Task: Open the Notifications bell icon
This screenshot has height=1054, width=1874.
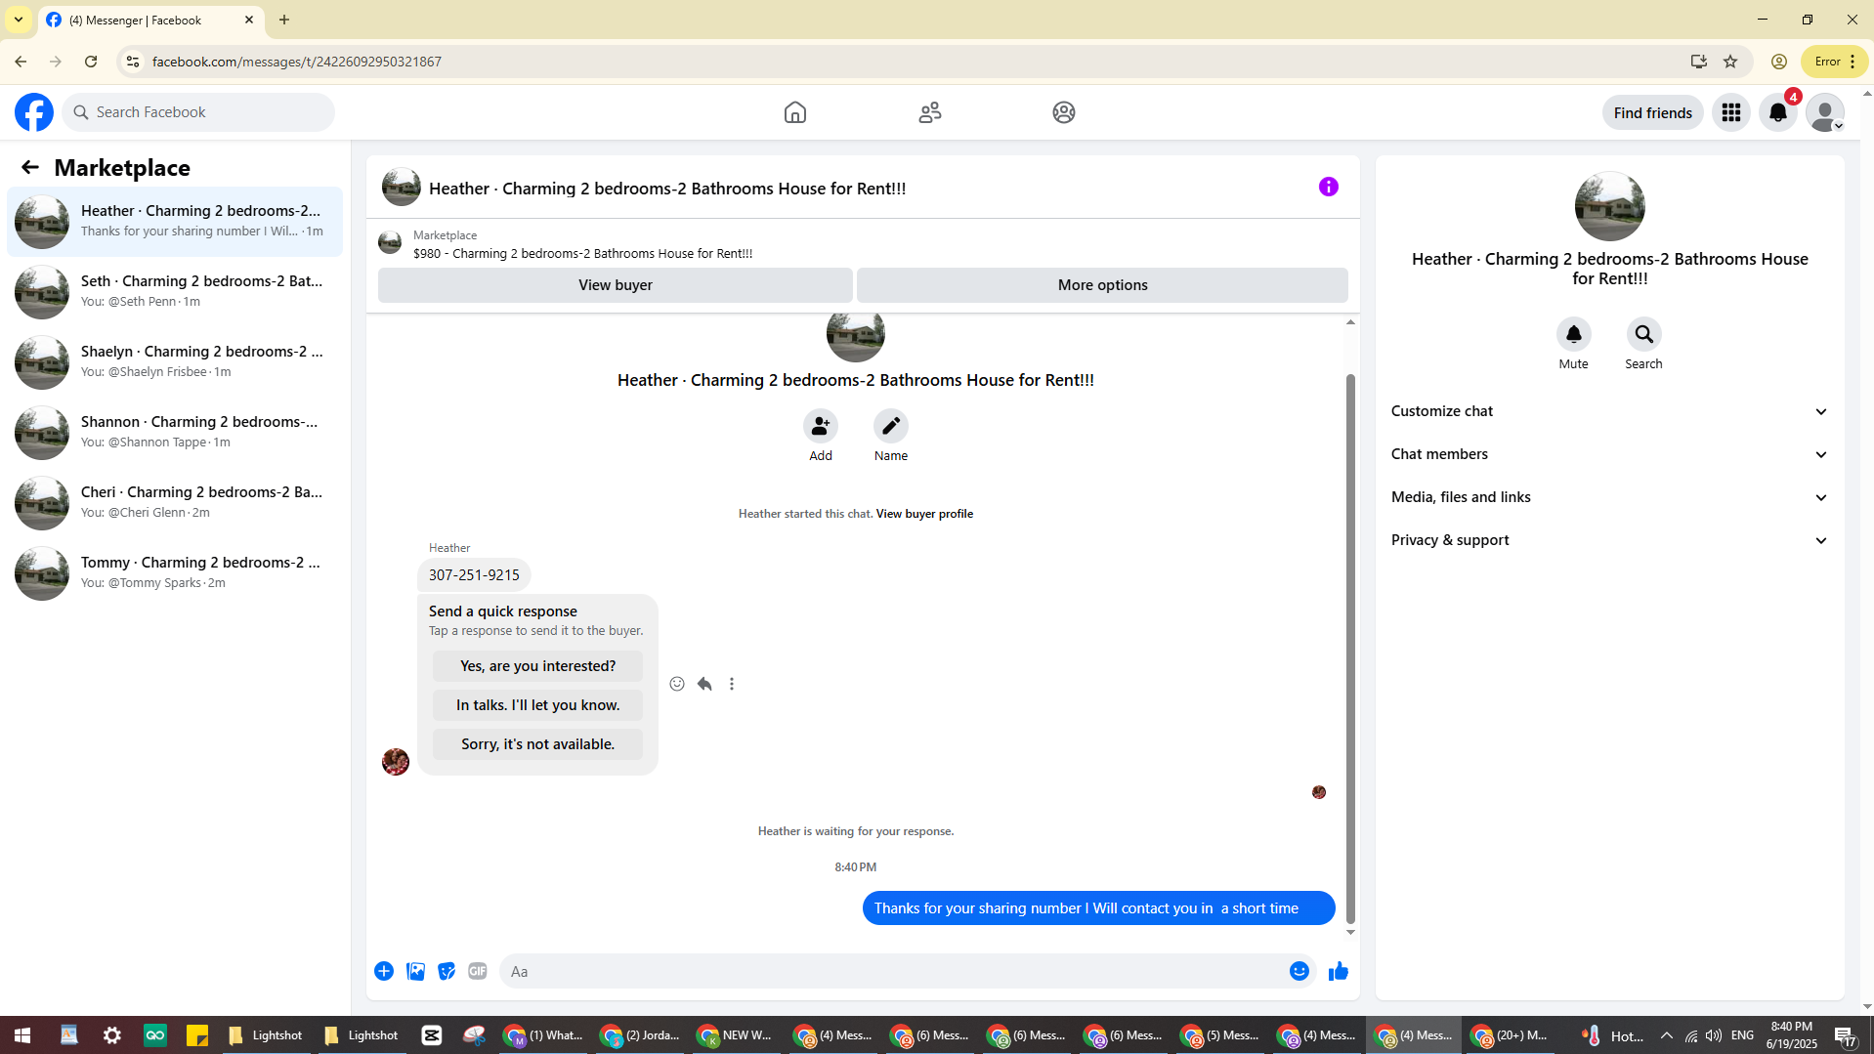Action: point(1778,112)
